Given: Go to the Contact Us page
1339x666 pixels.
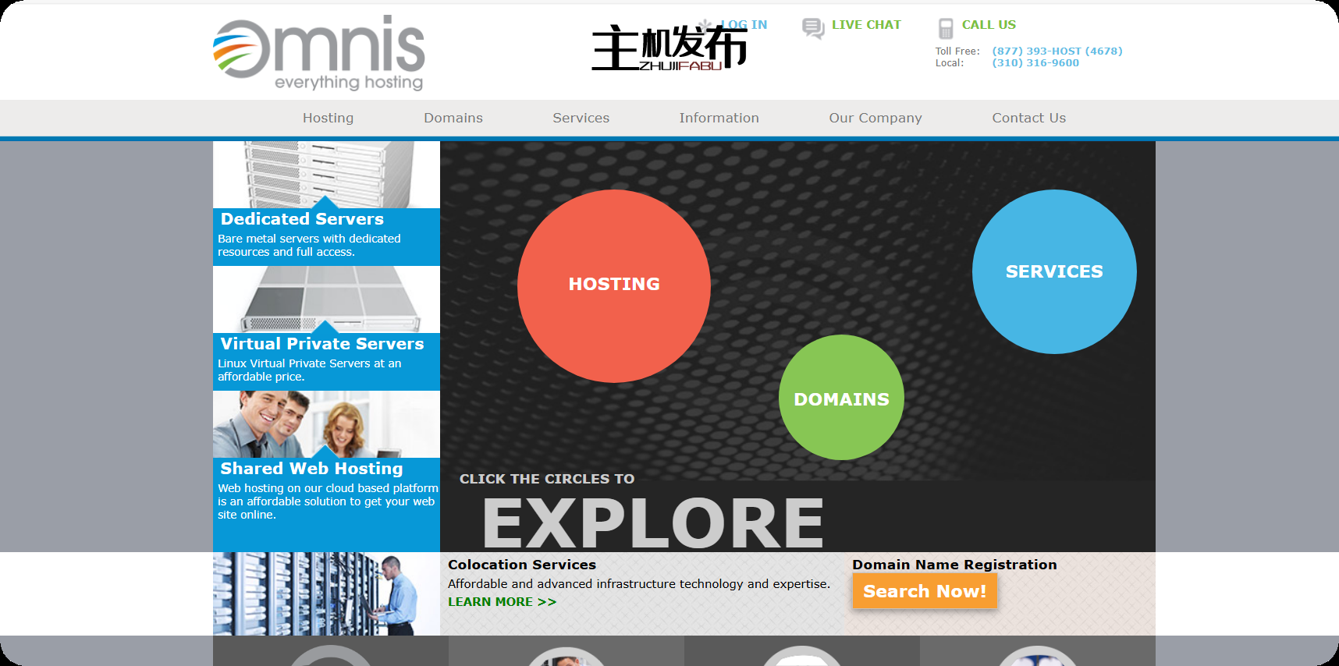Looking at the screenshot, I should pyautogui.click(x=1028, y=118).
